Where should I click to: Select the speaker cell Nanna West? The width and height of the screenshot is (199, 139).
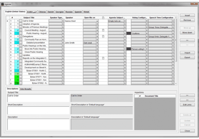click(74, 21)
